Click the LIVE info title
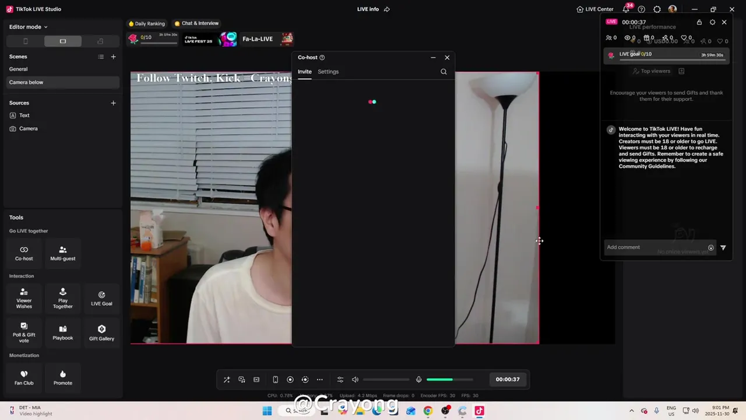 coord(368,9)
